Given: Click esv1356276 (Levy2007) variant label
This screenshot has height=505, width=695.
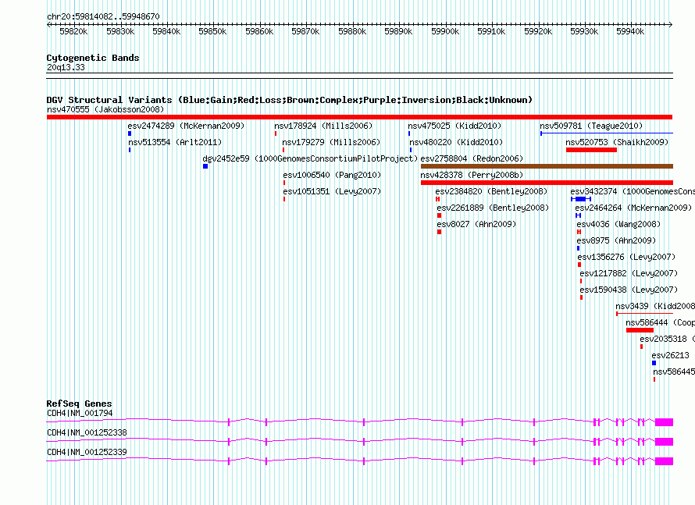Looking at the screenshot, I should click(x=626, y=257).
